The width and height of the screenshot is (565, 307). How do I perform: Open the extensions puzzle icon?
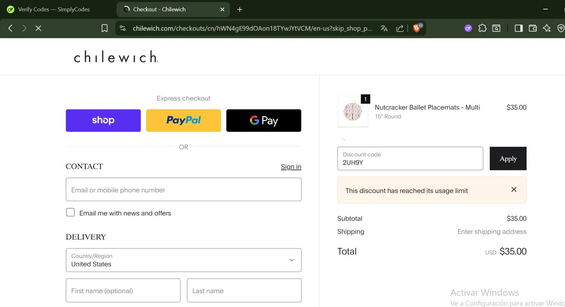tap(483, 28)
